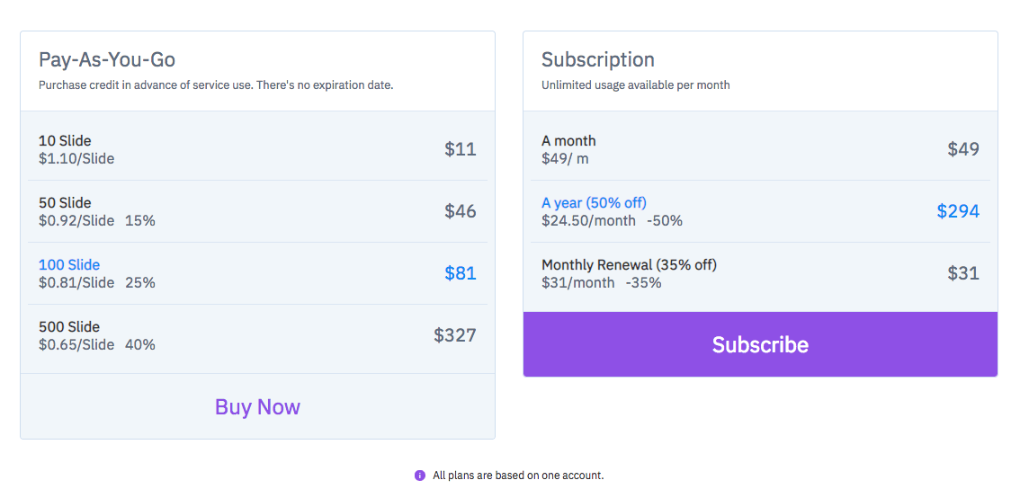This screenshot has width=1020, height=489.
Task: Select the A month subscription option
Action: 760,149
